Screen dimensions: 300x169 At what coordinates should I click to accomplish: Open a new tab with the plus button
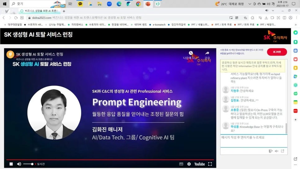tap(64, 11)
